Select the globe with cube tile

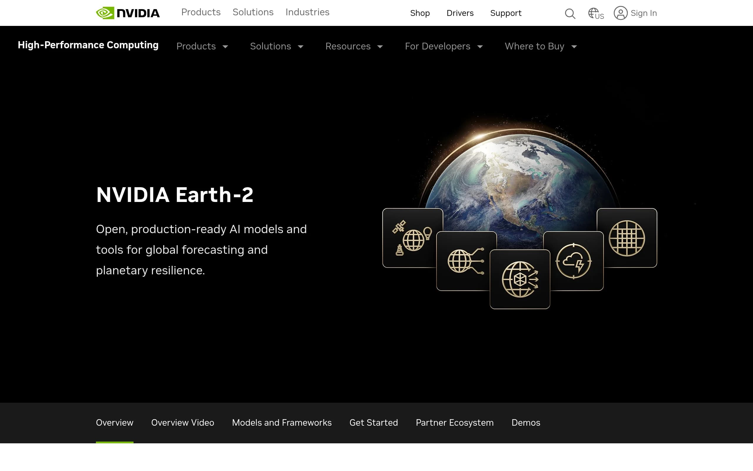coord(520,279)
